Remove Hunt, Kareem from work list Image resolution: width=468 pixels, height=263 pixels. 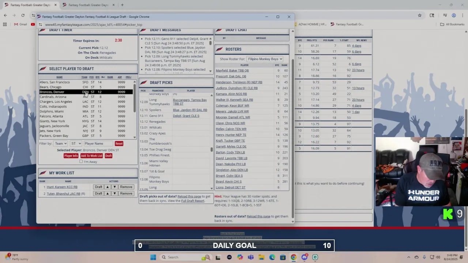tap(126, 187)
